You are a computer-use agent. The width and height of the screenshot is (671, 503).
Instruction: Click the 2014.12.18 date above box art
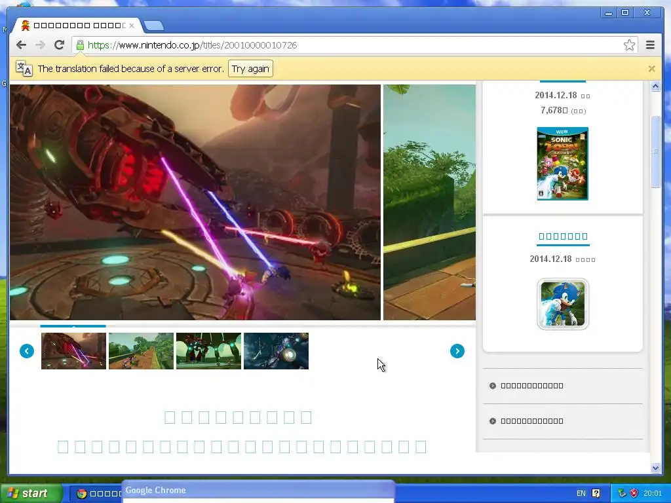click(556, 95)
